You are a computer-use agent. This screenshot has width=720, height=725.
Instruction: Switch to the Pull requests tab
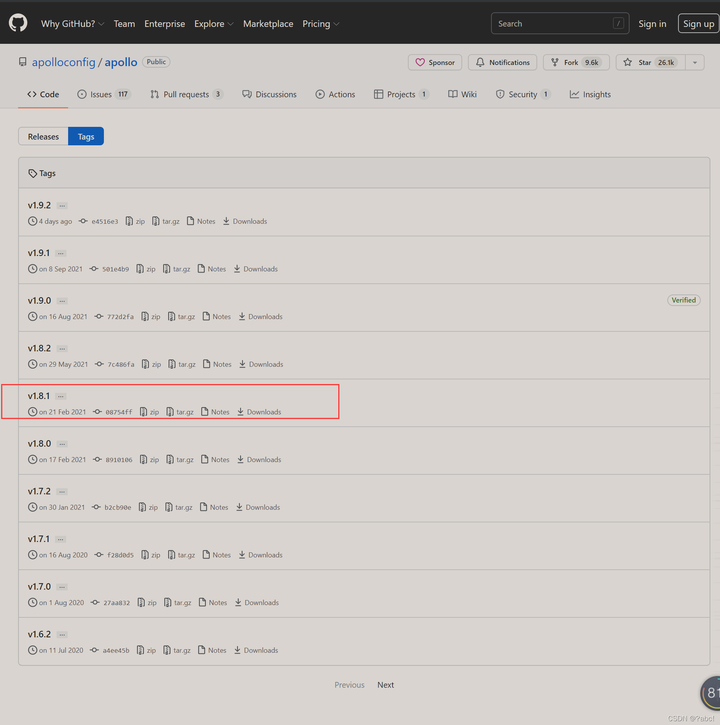187,94
